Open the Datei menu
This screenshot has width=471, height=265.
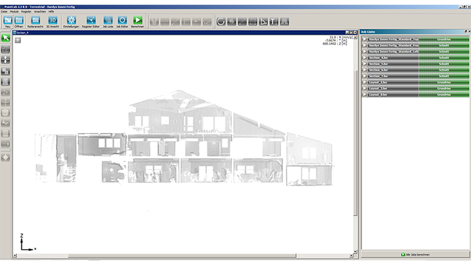[4, 11]
